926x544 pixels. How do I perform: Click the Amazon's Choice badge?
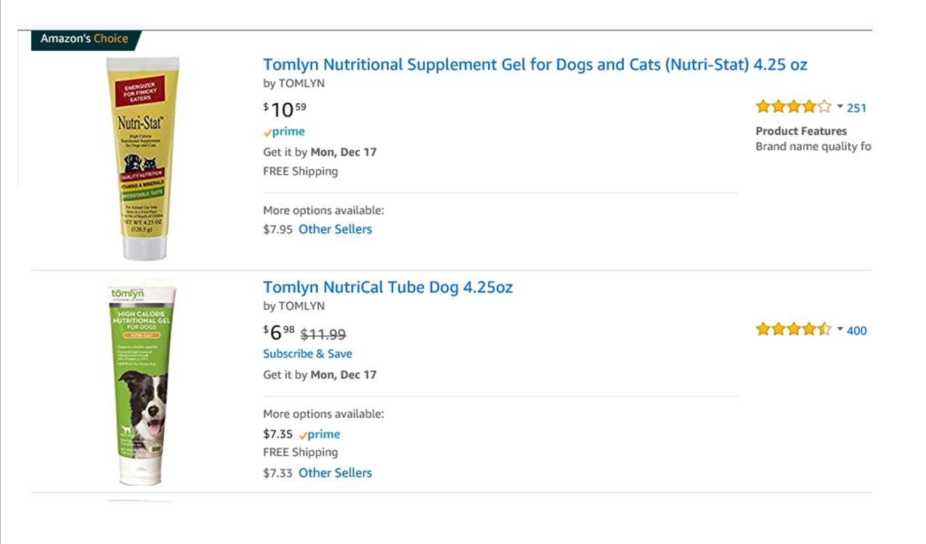tap(84, 39)
